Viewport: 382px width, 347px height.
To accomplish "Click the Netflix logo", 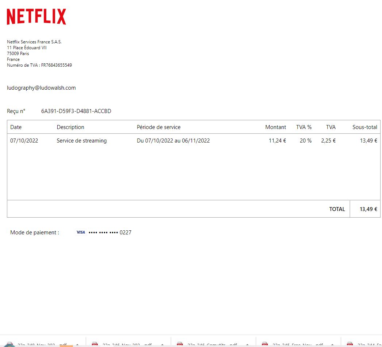I will pyautogui.click(x=36, y=17).
